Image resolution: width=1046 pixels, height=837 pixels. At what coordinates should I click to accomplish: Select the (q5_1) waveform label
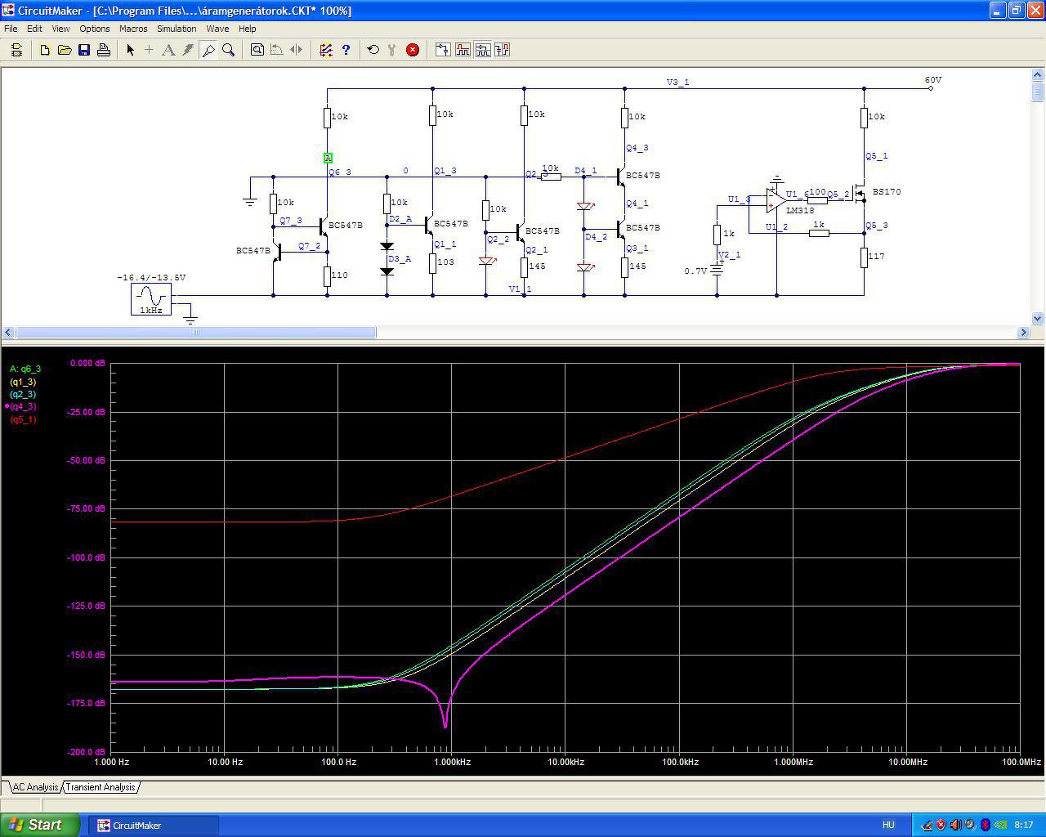[x=23, y=419]
